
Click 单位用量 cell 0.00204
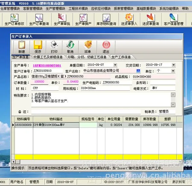[114, 125]
